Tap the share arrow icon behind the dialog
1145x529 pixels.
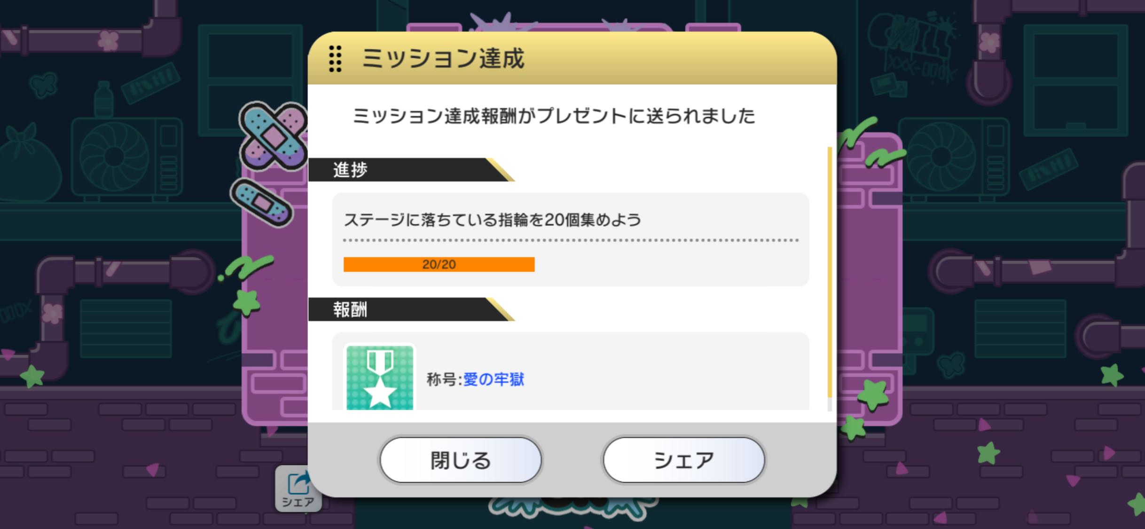tap(297, 488)
